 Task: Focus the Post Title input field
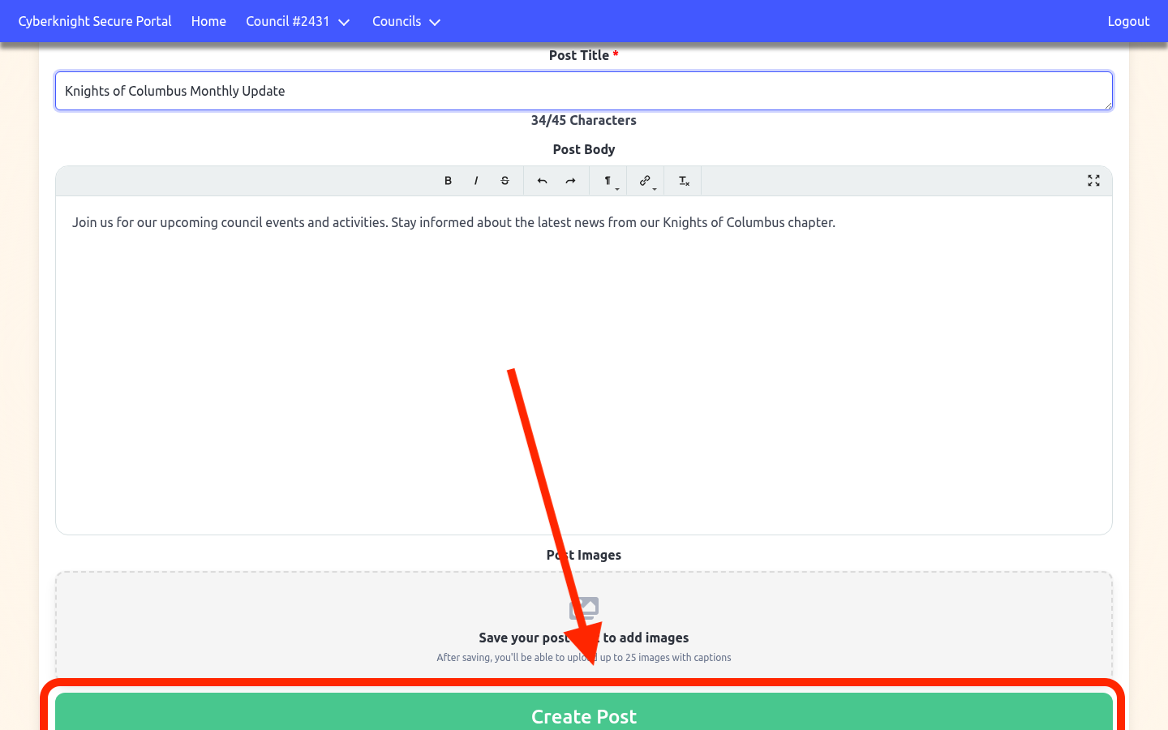[x=582, y=91]
